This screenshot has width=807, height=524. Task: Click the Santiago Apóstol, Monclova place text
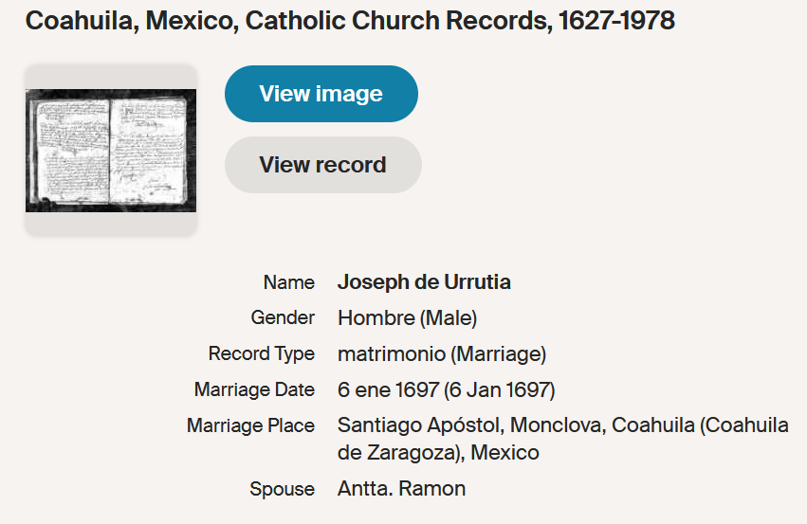[x=470, y=425]
